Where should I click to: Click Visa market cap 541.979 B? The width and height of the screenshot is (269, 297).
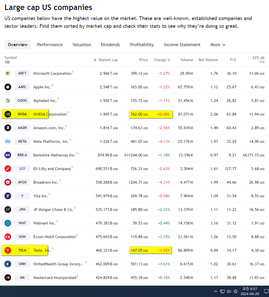107,196
